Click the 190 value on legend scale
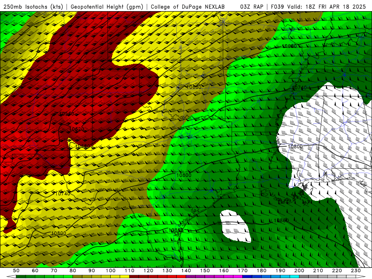This screenshot has height=279, width=372. [x=280, y=271]
